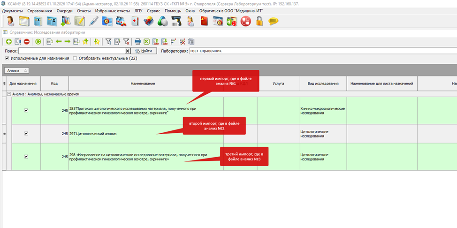Uncheck 'Для назначения' in row 285 Протокол
Viewport: 457px width, 228px height.
(26, 111)
